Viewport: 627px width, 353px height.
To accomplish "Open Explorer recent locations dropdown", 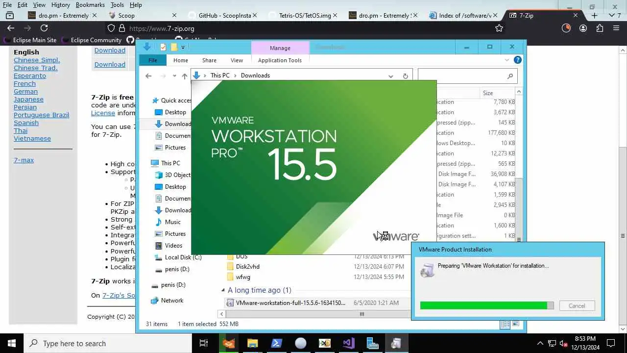I will [x=174, y=76].
